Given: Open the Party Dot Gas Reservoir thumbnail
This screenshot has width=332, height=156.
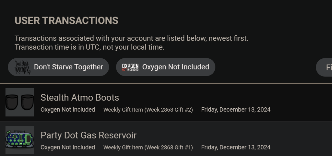Looking at the screenshot, I should (x=19, y=140).
